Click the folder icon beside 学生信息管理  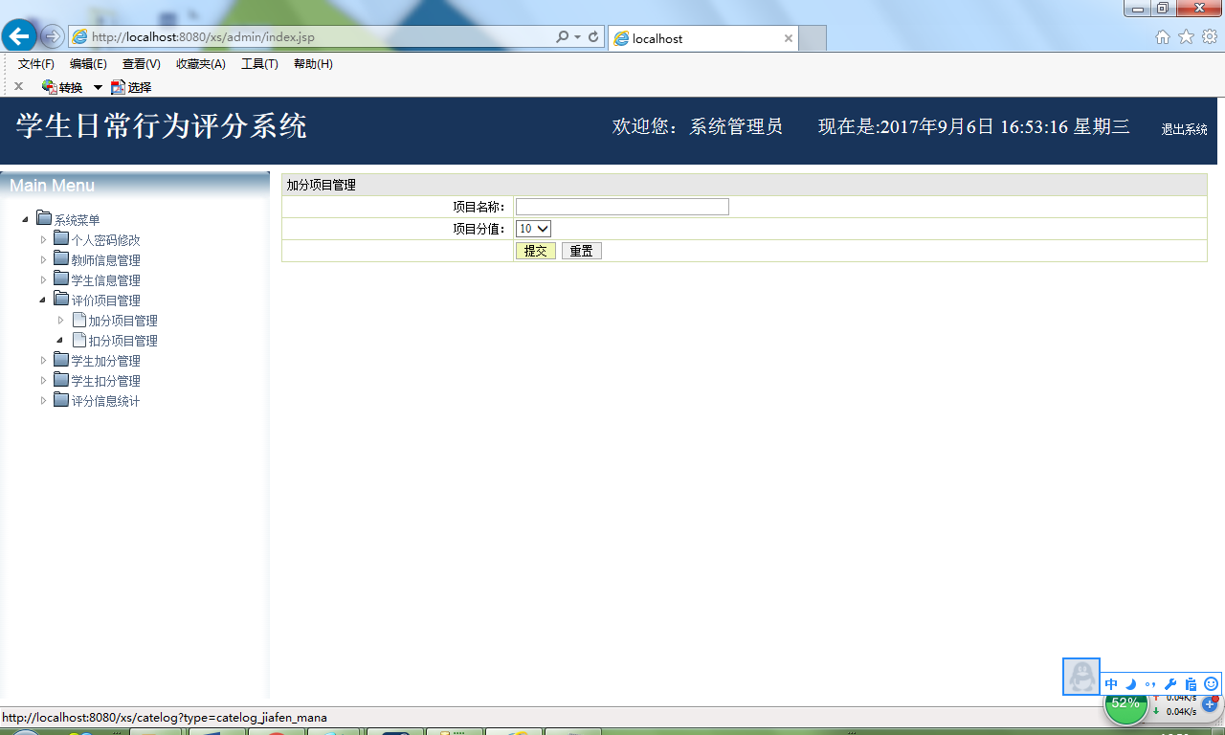pos(61,278)
